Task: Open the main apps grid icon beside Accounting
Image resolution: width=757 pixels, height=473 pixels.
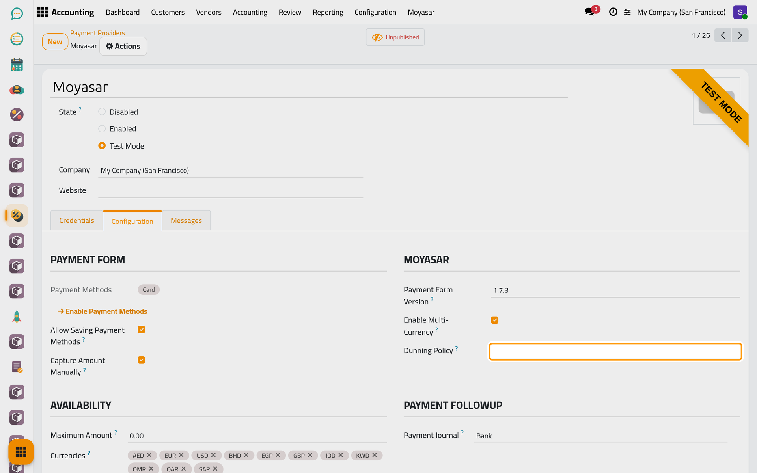Action: [x=42, y=12]
